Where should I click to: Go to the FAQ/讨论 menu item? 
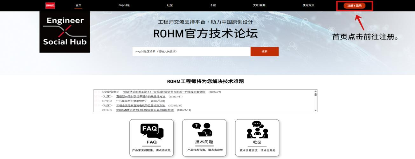[x=124, y=5]
